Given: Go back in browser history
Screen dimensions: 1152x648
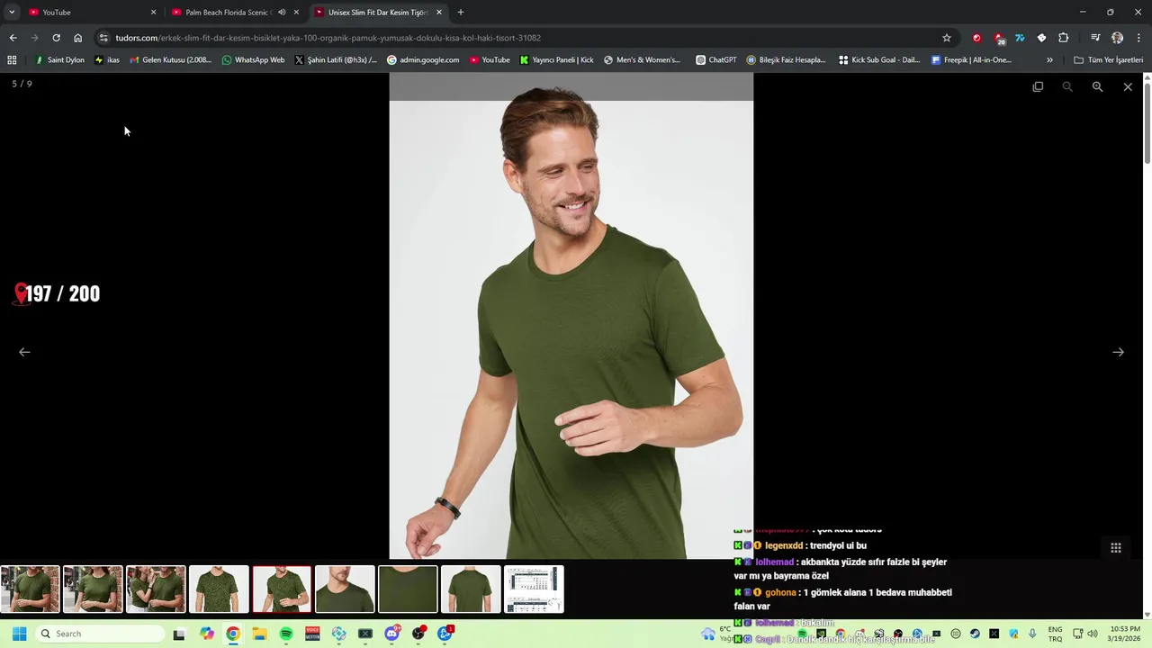Looking at the screenshot, I should point(13,38).
